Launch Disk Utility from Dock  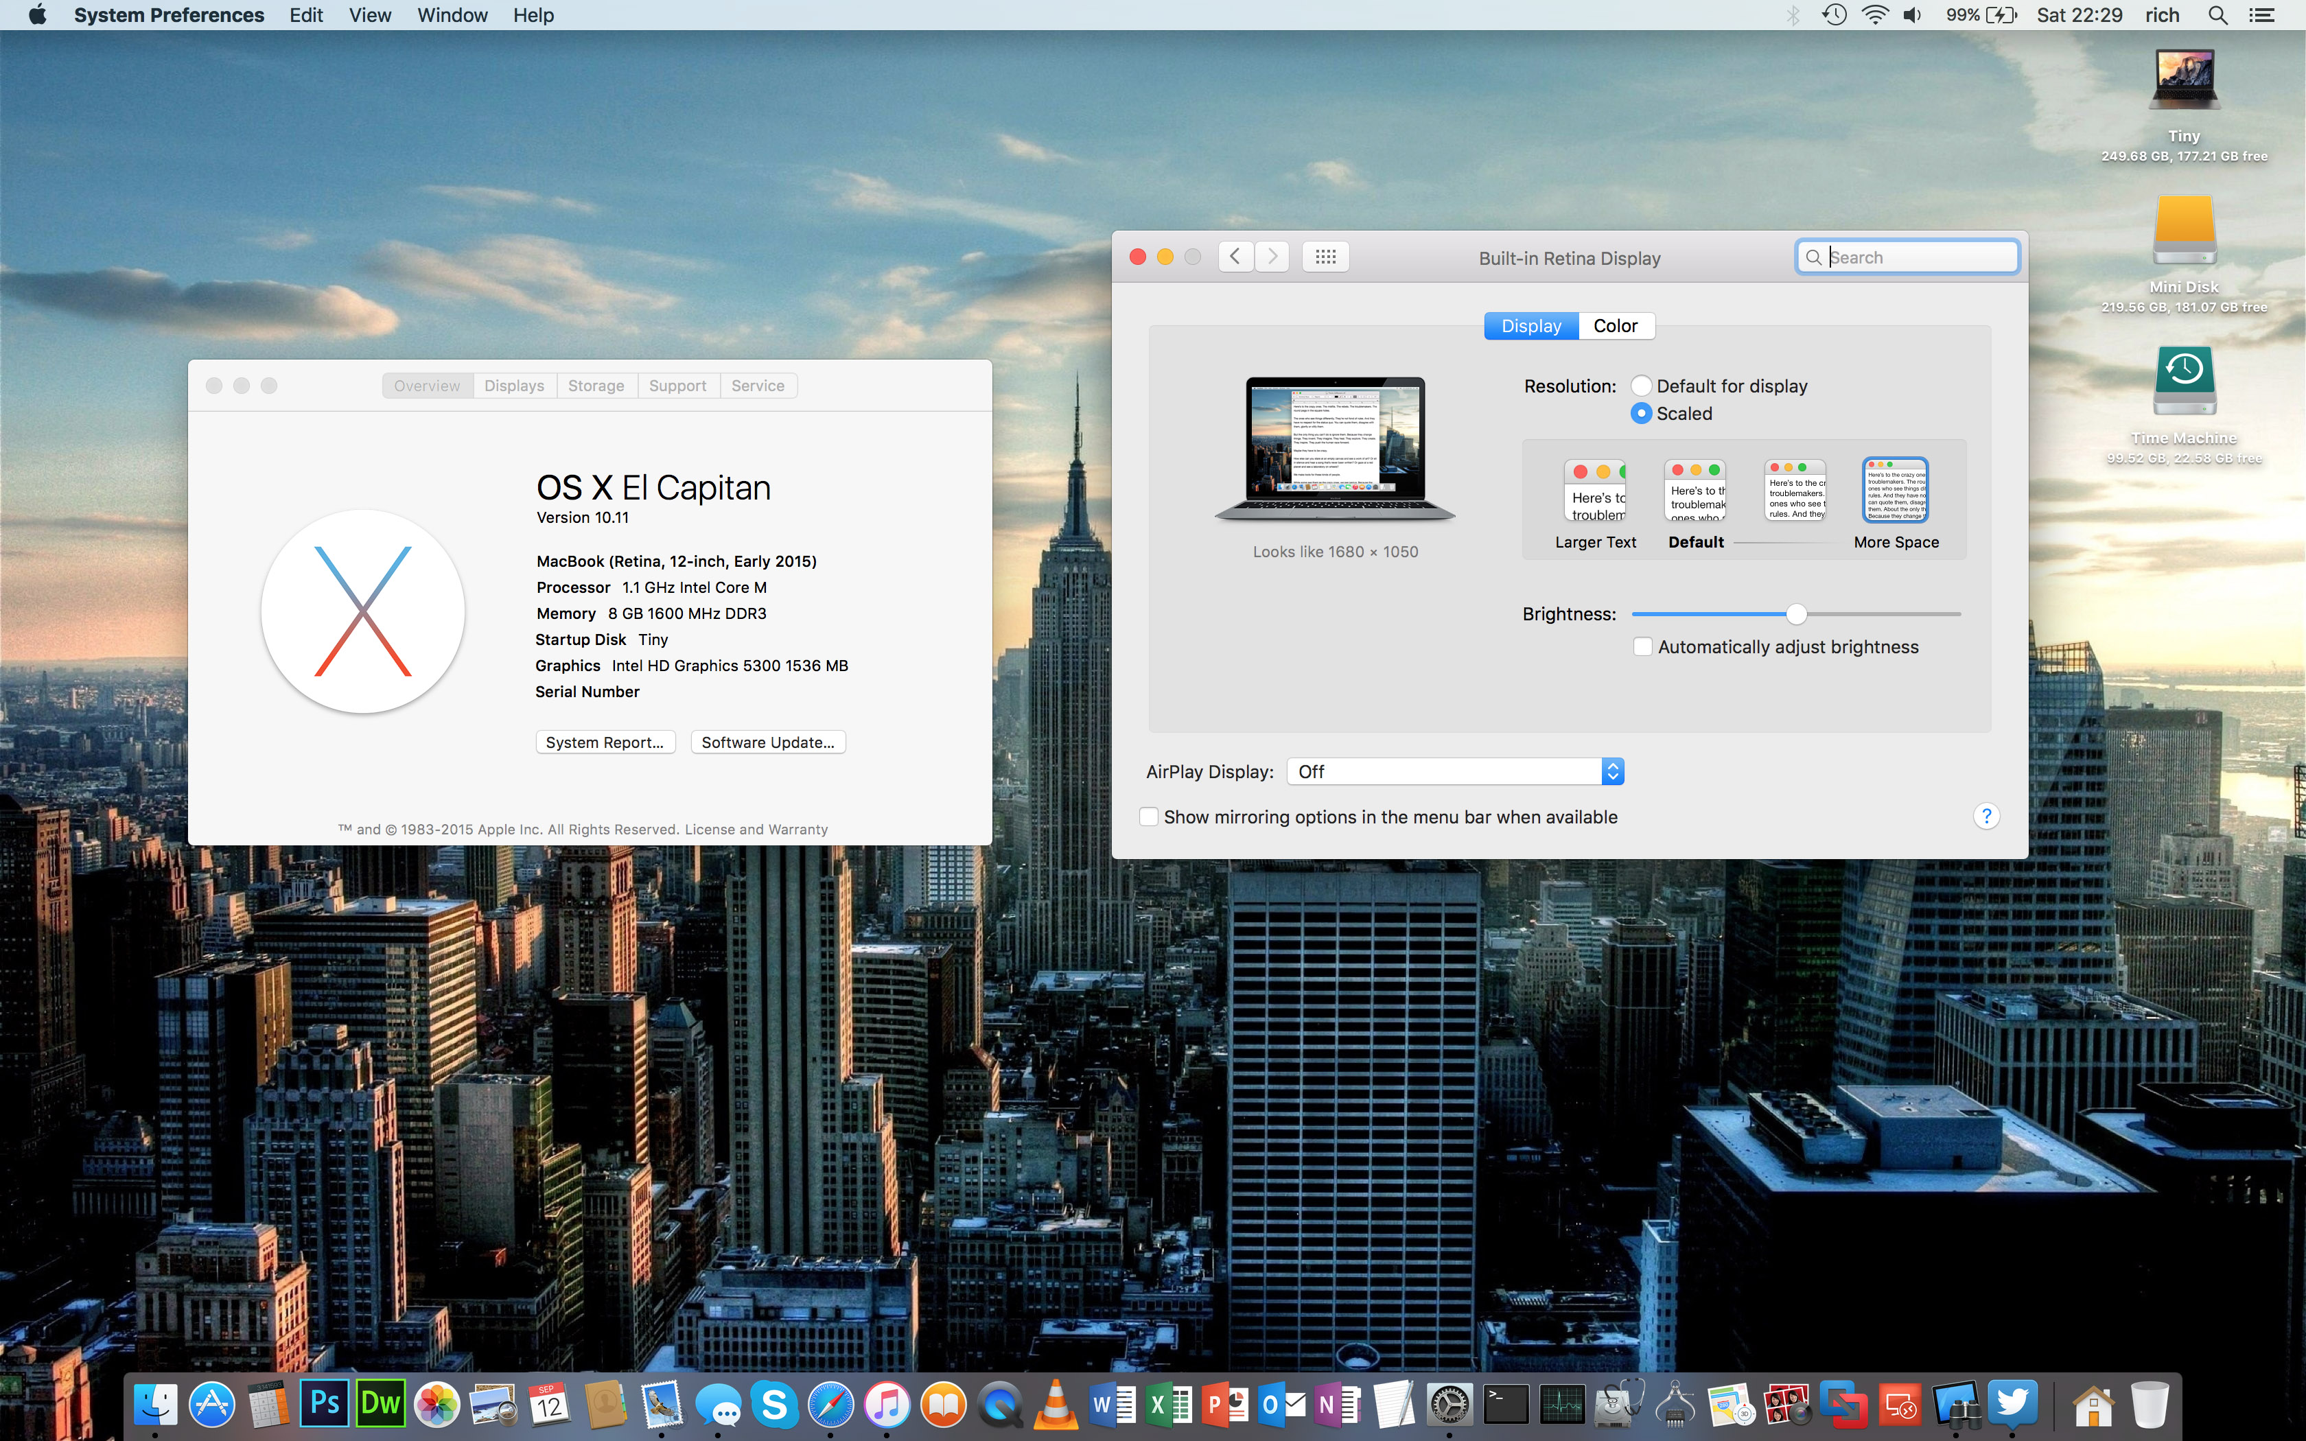[1619, 1404]
